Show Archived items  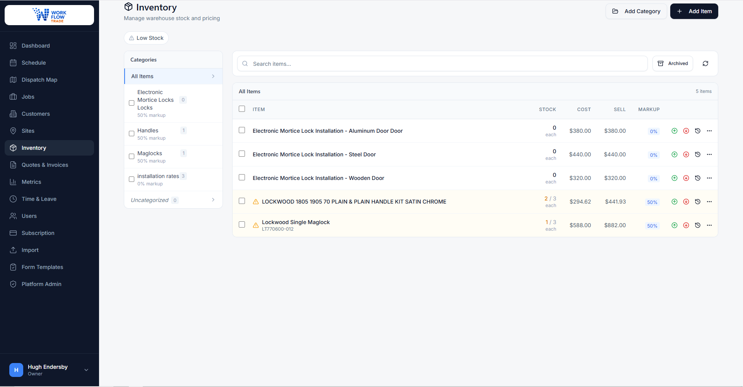click(673, 63)
